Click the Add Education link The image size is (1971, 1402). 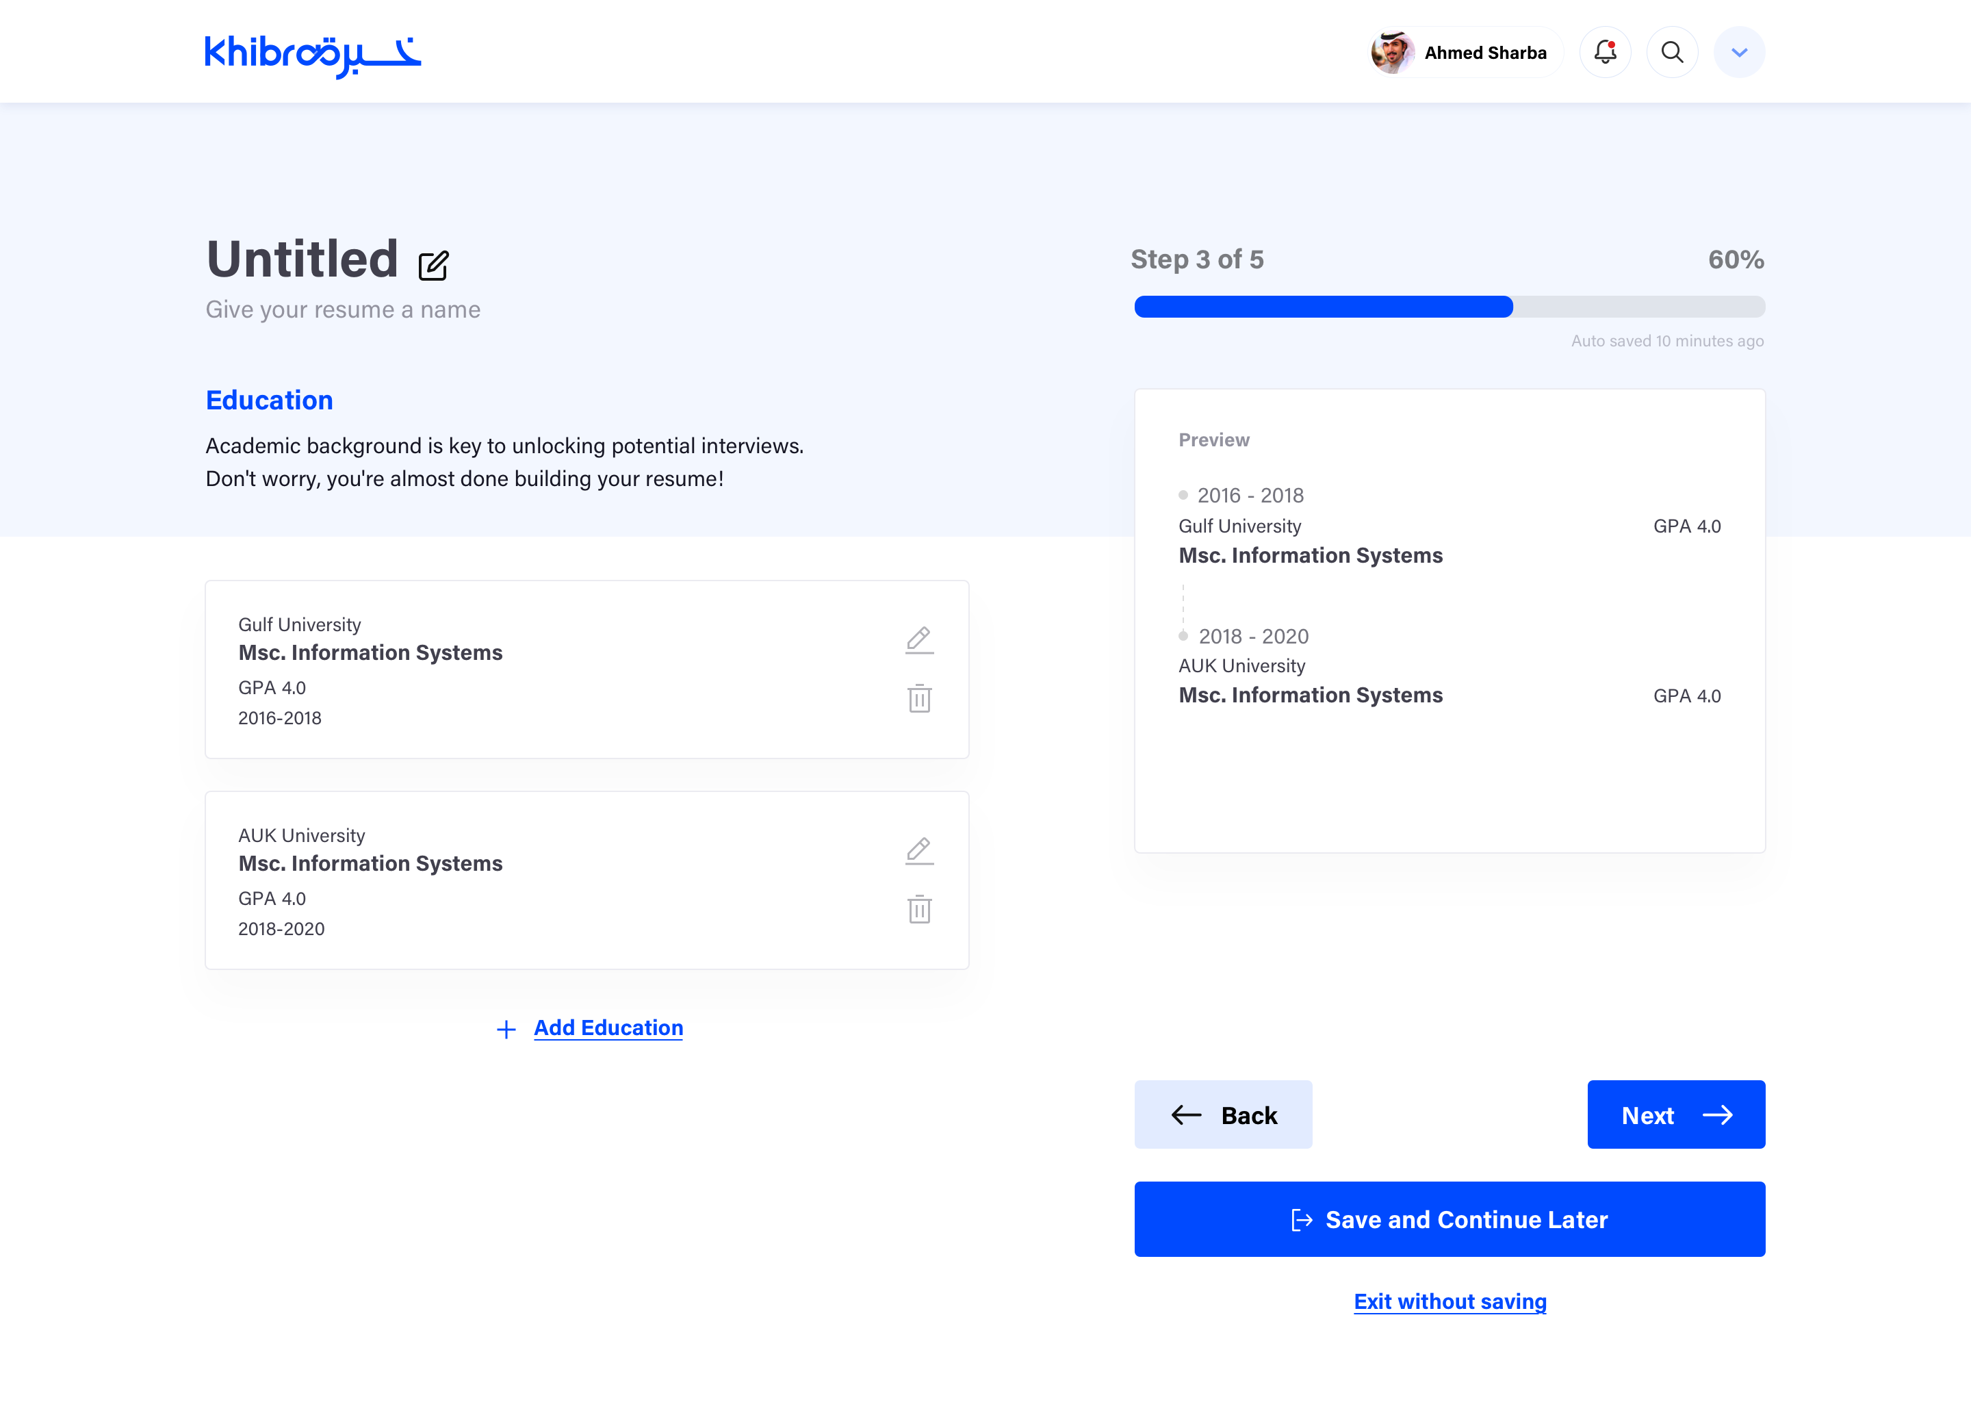pos(608,1028)
